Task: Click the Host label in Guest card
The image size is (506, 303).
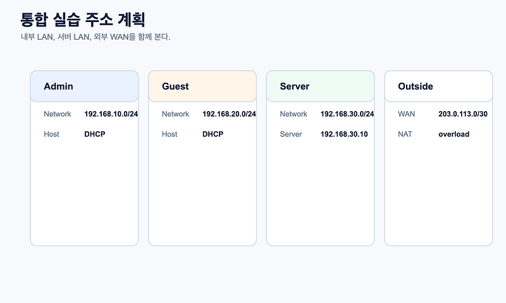Action: [x=170, y=134]
